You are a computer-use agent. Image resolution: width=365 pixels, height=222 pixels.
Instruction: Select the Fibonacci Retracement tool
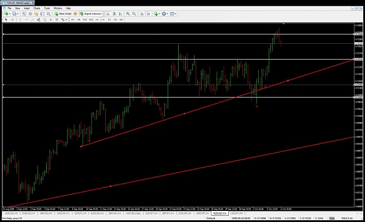tap(45, 19)
